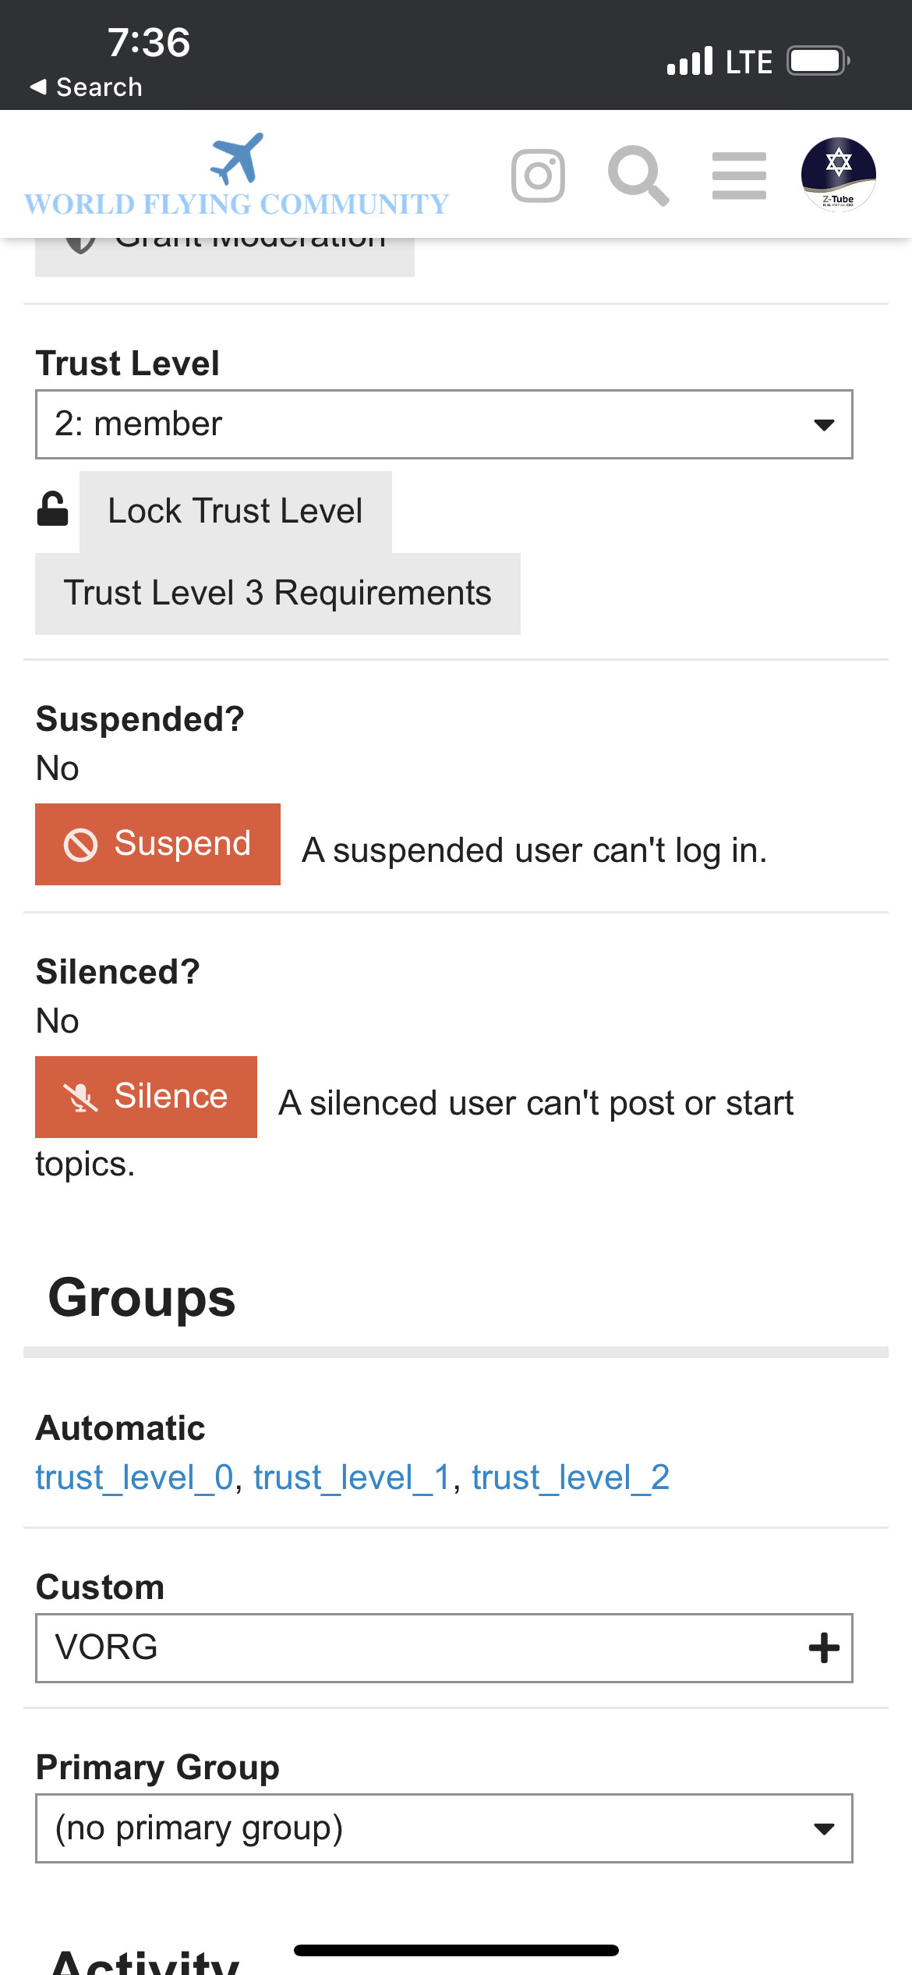Open the Custom groups VORG selector
Image resolution: width=912 pixels, height=1975 pixels.
(x=444, y=1648)
